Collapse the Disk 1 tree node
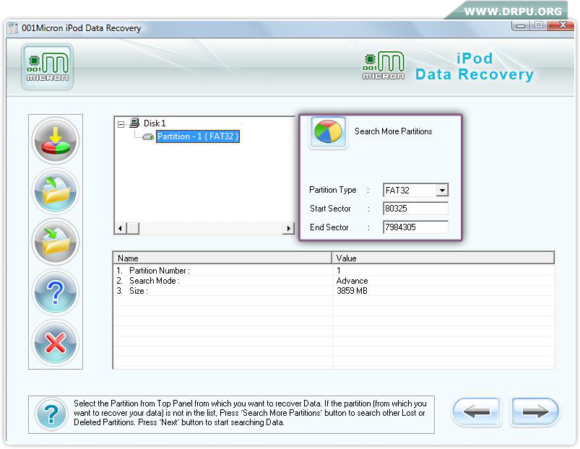This screenshot has width=580, height=449. click(121, 124)
